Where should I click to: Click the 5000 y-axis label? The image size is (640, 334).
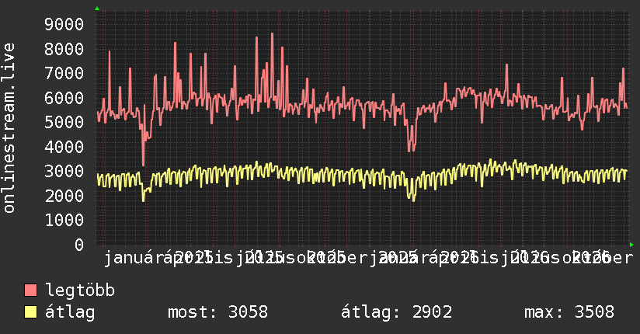click(x=64, y=122)
